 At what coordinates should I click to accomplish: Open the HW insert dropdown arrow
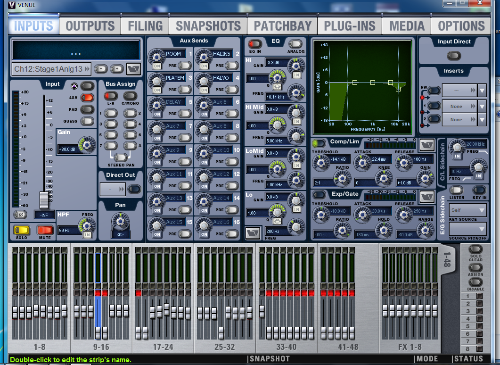click(x=482, y=91)
